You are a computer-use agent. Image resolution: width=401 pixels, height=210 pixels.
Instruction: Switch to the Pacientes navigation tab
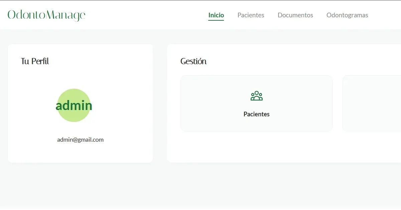pos(251,15)
